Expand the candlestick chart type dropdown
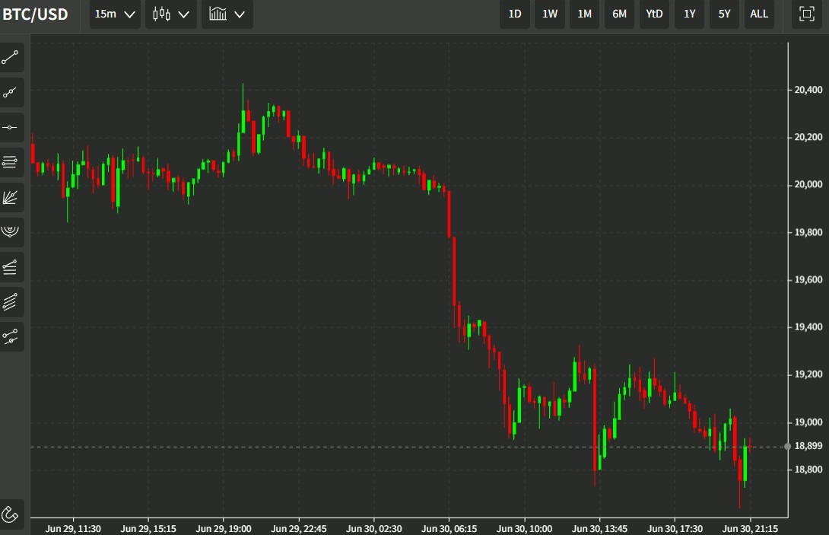This screenshot has width=829, height=535. 170,14
